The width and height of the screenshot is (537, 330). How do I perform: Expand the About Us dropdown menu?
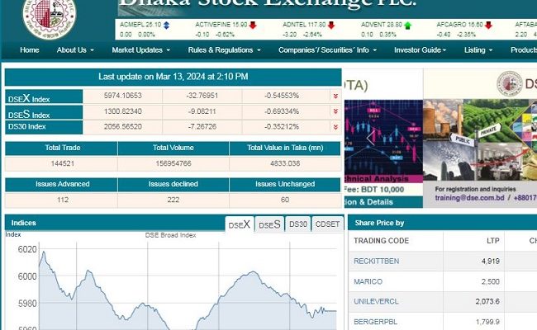(x=75, y=50)
